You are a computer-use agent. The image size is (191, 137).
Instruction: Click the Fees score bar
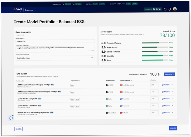[x=155, y=60]
